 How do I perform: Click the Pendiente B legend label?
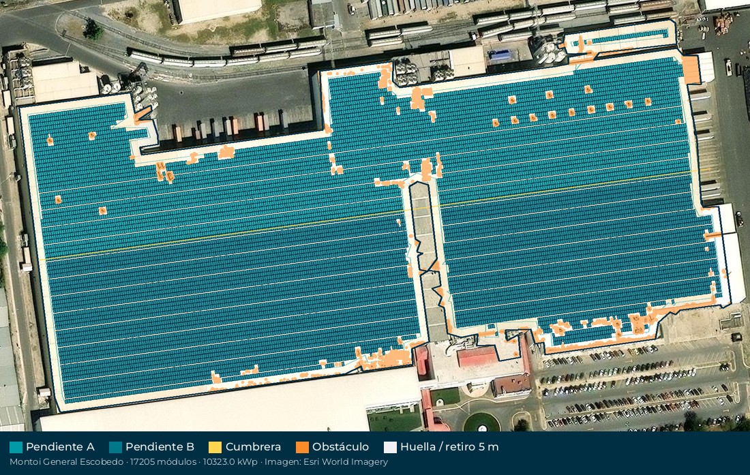click(x=160, y=447)
